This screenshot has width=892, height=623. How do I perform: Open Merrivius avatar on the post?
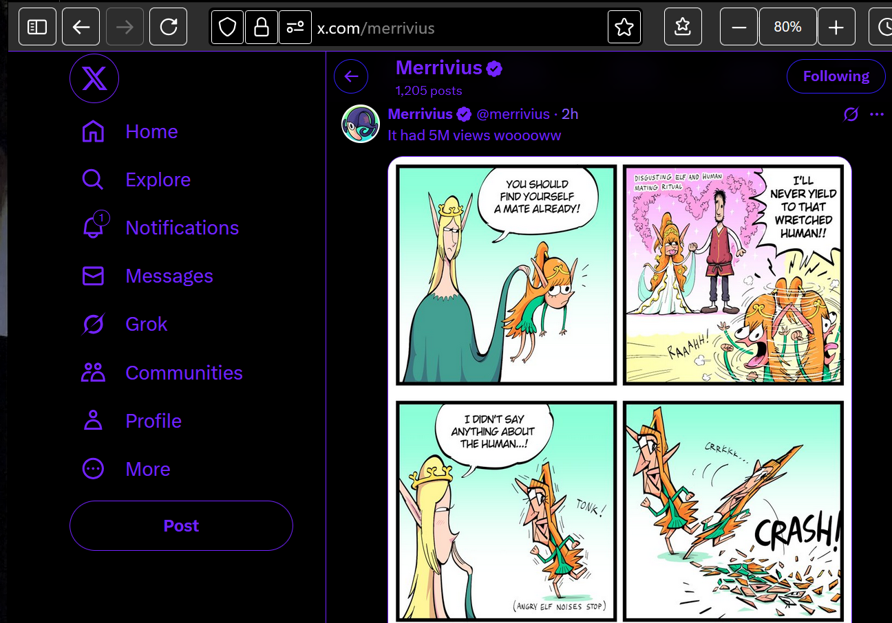(x=361, y=124)
